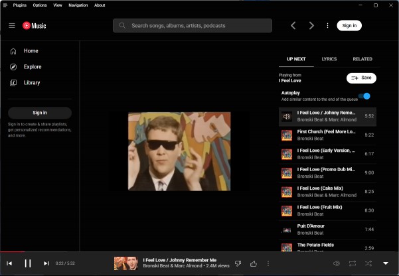Toggle the Autoplay switch
Screen dimensions: 399x276
coord(364,96)
